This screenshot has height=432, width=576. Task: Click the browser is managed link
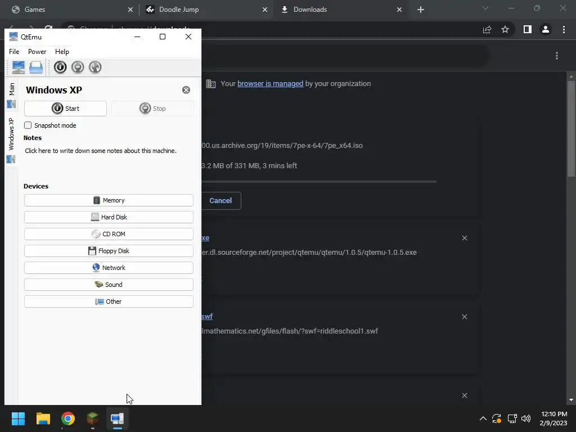coord(271,84)
